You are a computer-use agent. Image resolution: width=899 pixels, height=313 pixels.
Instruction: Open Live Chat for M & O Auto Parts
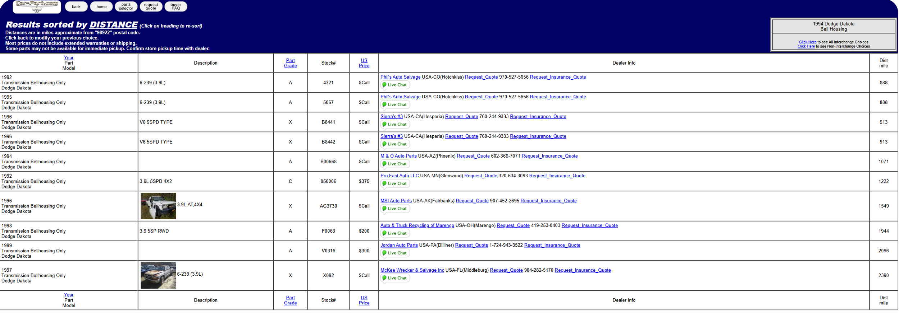coord(395,164)
